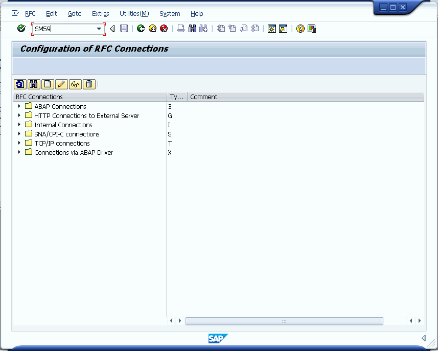Screen dimensions: 438x351
Task: Click the status bar expand triangle at bottom right
Action: tap(424, 338)
